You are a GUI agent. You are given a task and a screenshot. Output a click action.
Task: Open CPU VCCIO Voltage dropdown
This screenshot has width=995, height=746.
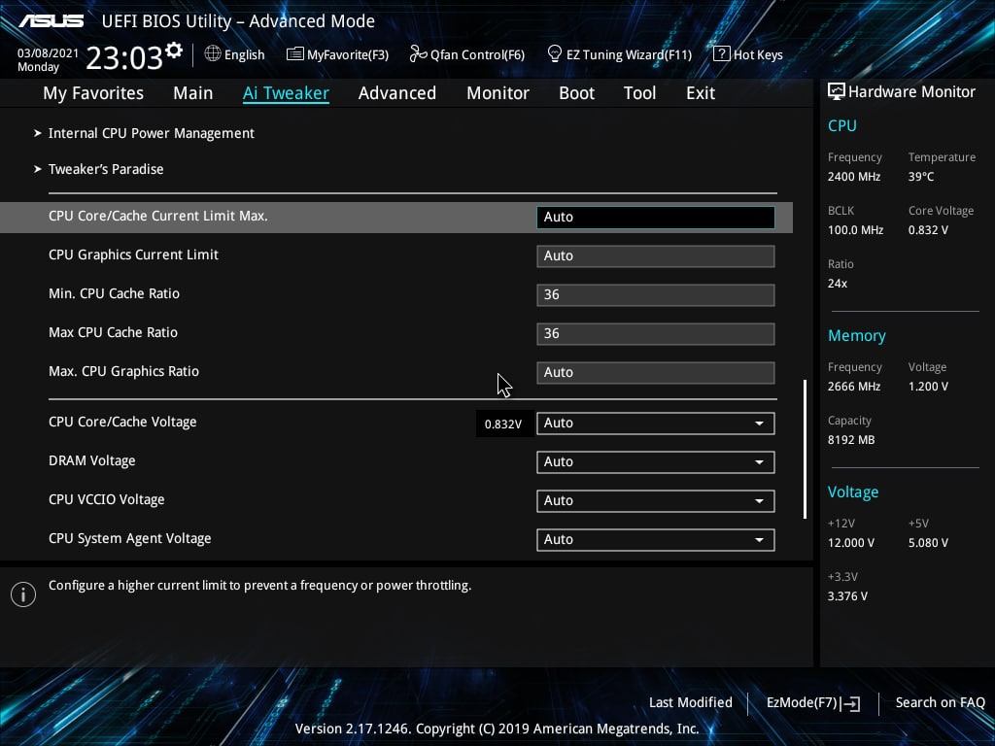[x=656, y=500]
